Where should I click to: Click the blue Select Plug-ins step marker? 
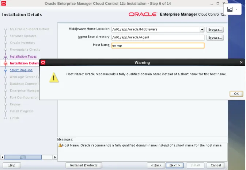coord(5,70)
